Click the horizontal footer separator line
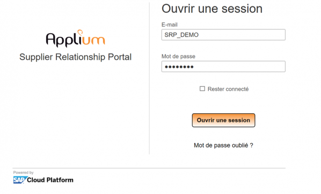Screen dimensions: 321x194 tap(149, 168)
